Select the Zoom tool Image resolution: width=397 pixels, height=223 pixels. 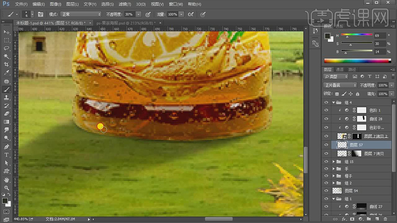pos(6,188)
